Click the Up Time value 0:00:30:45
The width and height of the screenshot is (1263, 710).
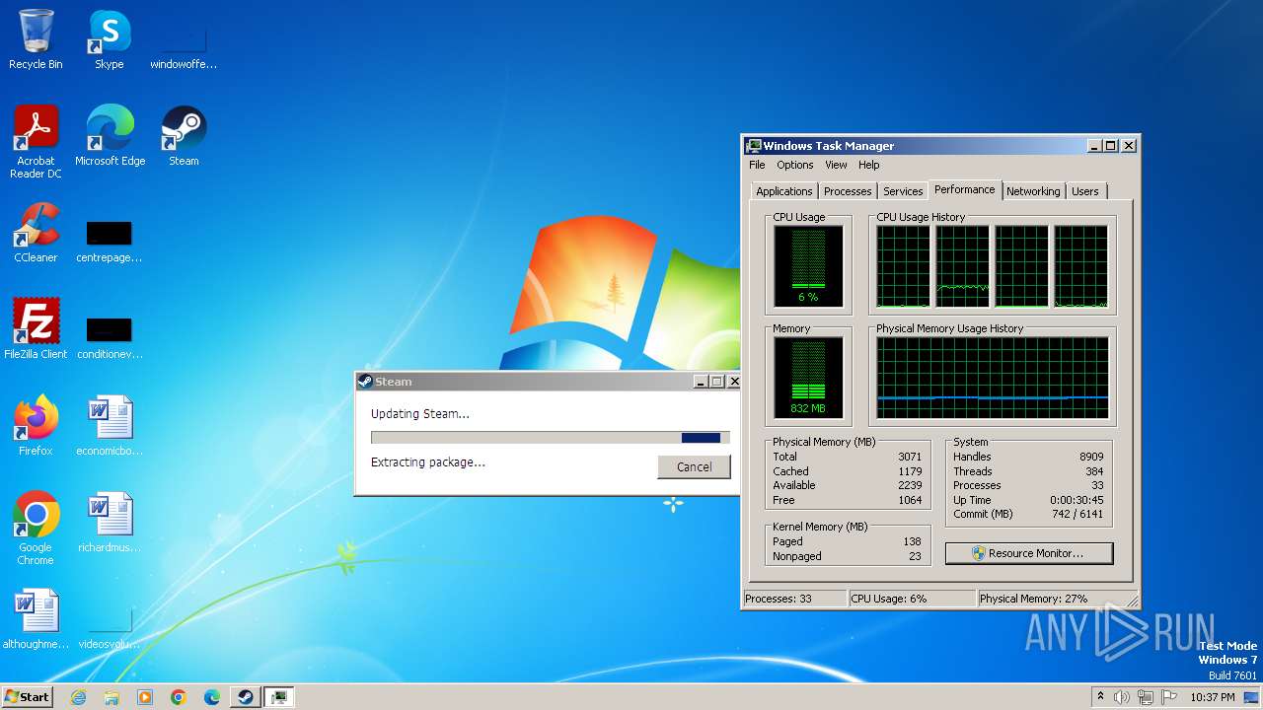1077,500
